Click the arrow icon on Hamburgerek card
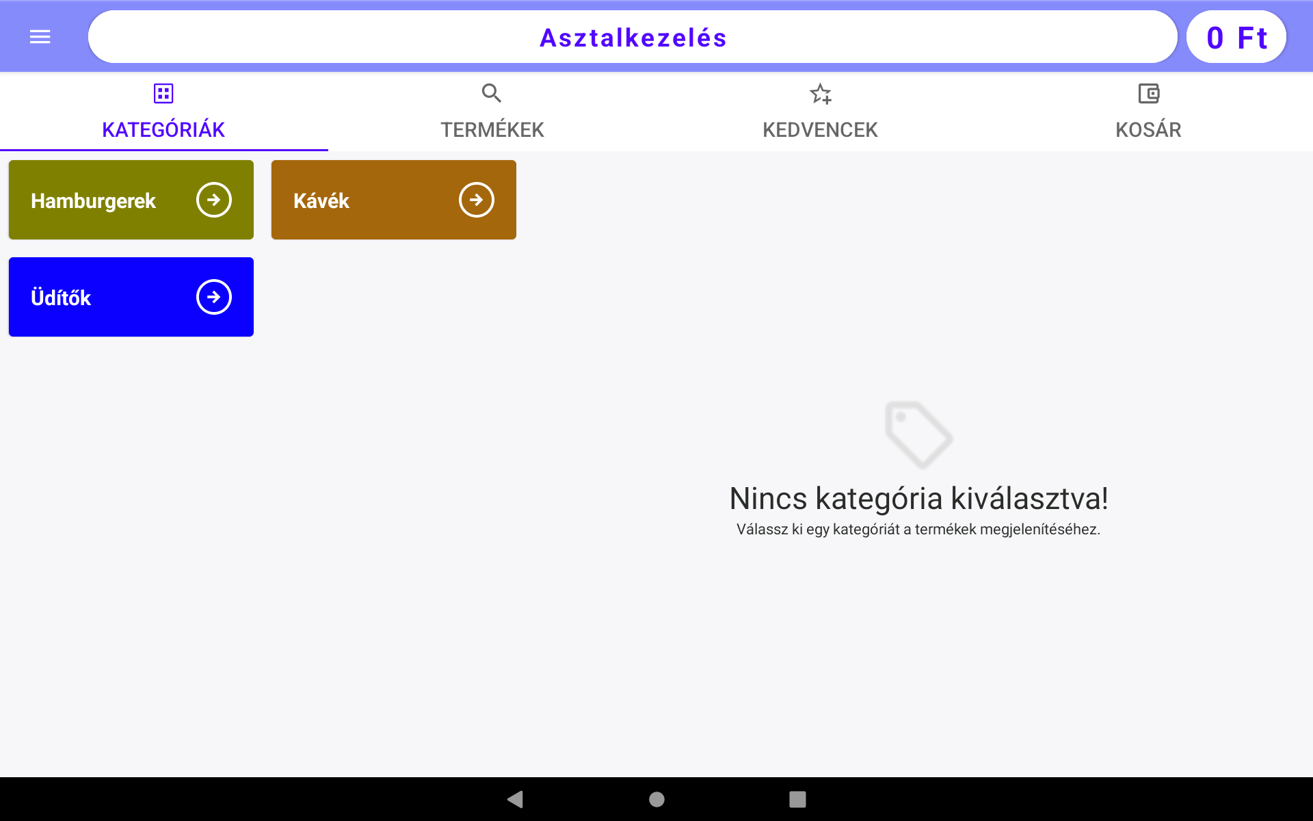Image resolution: width=1313 pixels, height=821 pixels. point(214,199)
